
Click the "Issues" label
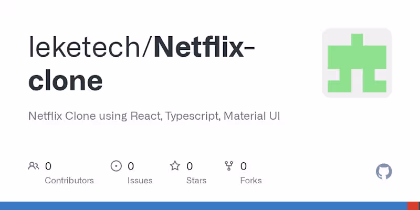point(140,181)
